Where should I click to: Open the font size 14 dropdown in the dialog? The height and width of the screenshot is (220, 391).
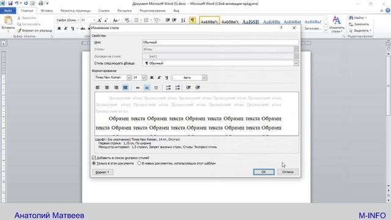[144, 78]
